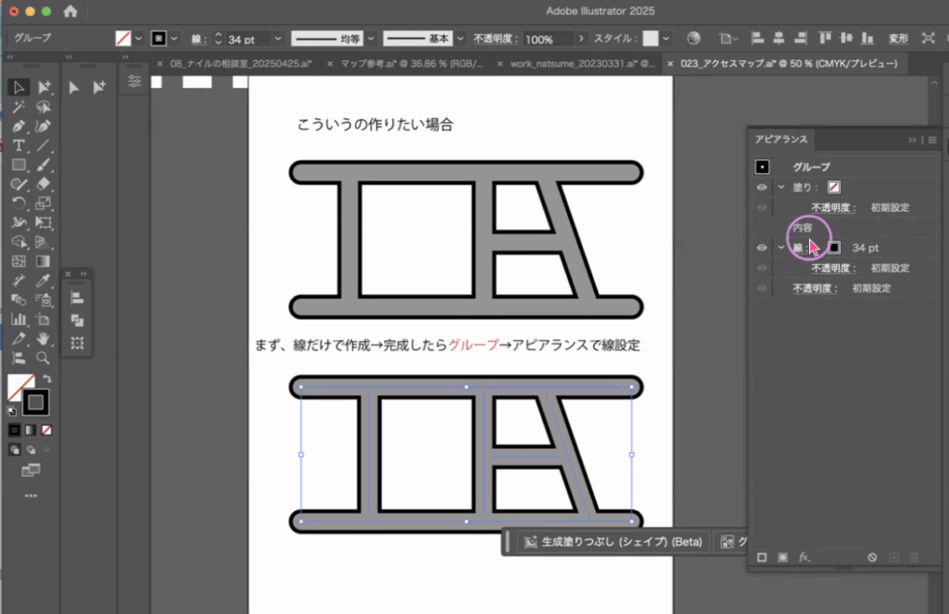Toggle eye on the bottom 不透明度 row
Image resolution: width=949 pixels, height=614 pixels.
tap(762, 289)
